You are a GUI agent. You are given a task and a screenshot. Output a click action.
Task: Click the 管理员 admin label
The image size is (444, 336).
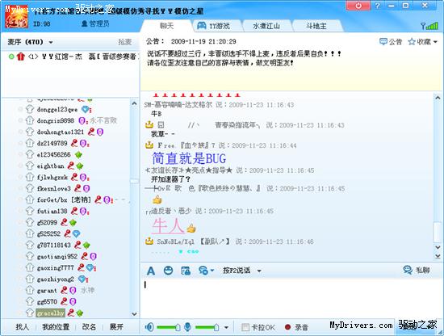click(95, 23)
